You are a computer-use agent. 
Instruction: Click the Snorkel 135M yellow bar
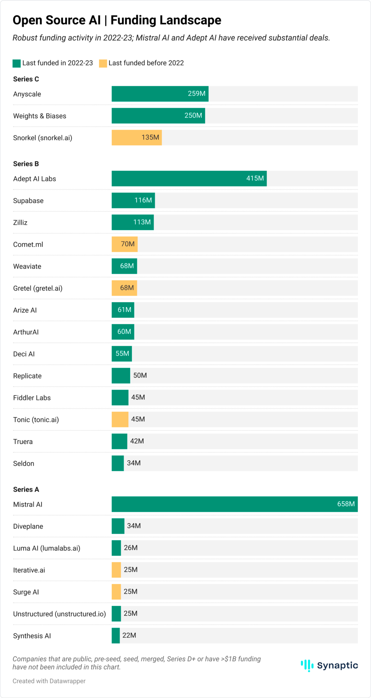pos(137,137)
